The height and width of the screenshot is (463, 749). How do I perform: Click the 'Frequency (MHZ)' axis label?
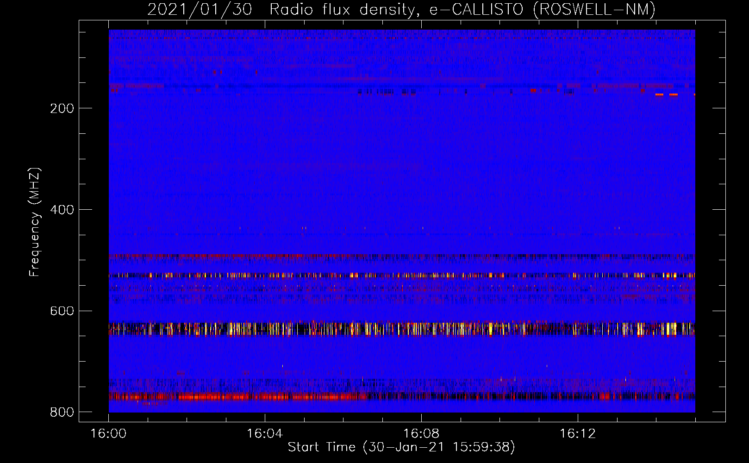tap(35, 222)
